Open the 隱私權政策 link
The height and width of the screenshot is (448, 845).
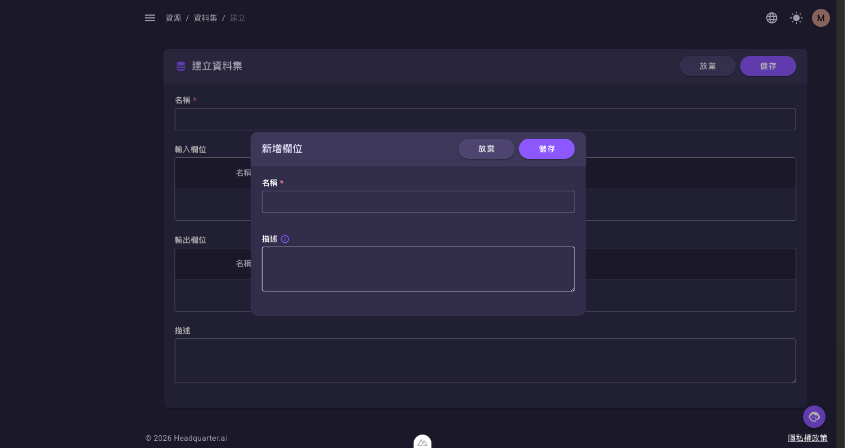(808, 438)
